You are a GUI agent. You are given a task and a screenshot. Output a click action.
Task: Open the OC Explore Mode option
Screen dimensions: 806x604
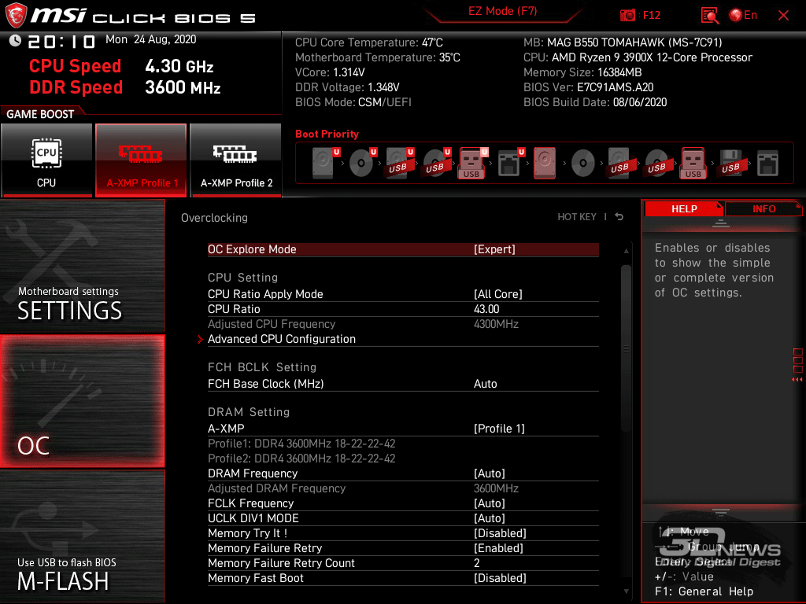tap(403, 249)
